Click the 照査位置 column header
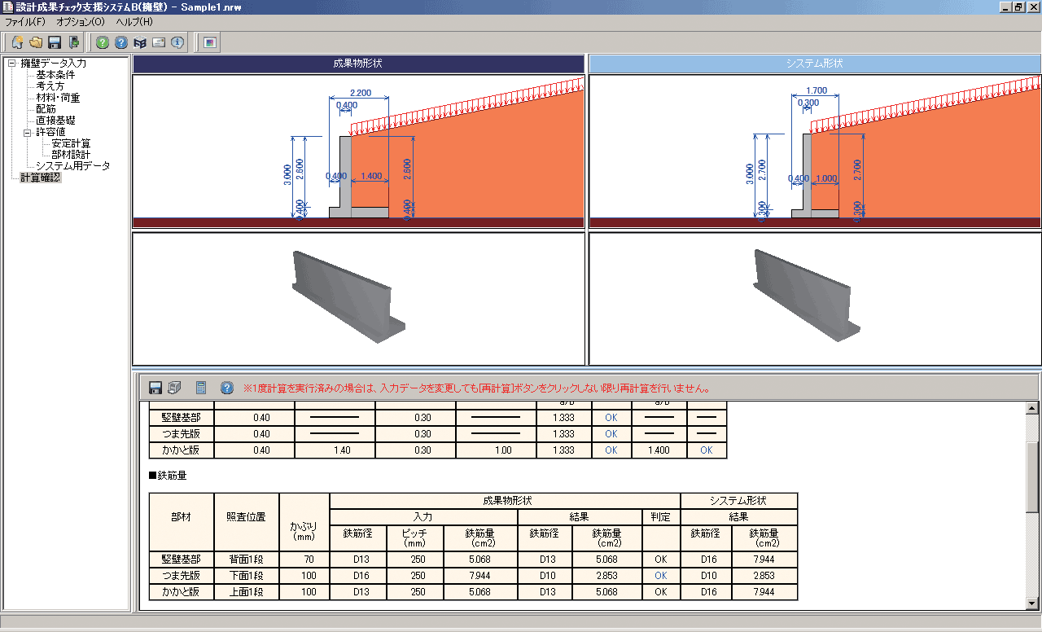Screen dimensions: 1042x632 247,522
